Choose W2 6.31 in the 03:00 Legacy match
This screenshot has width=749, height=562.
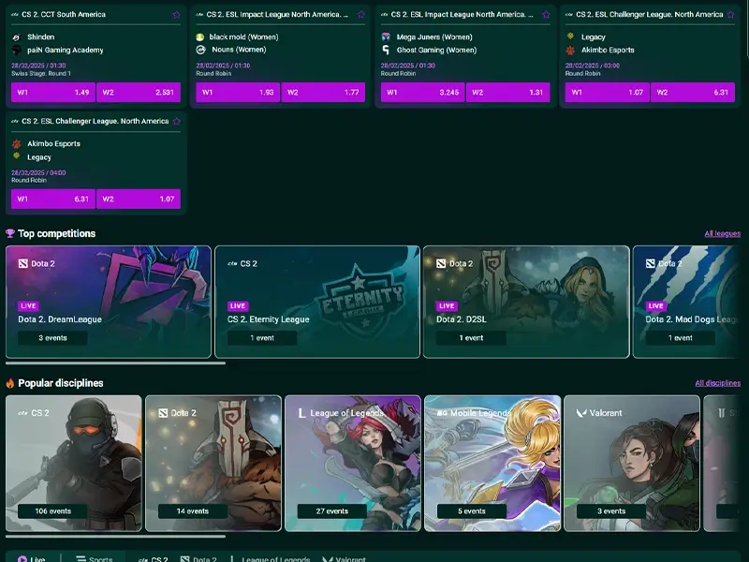[x=693, y=92]
